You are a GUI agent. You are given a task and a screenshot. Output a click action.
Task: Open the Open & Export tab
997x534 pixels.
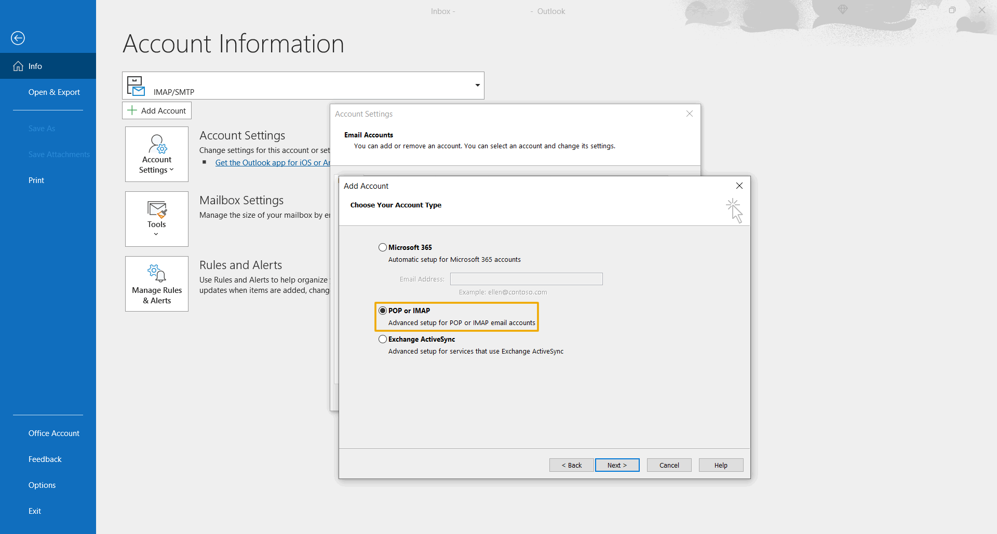click(54, 92)
